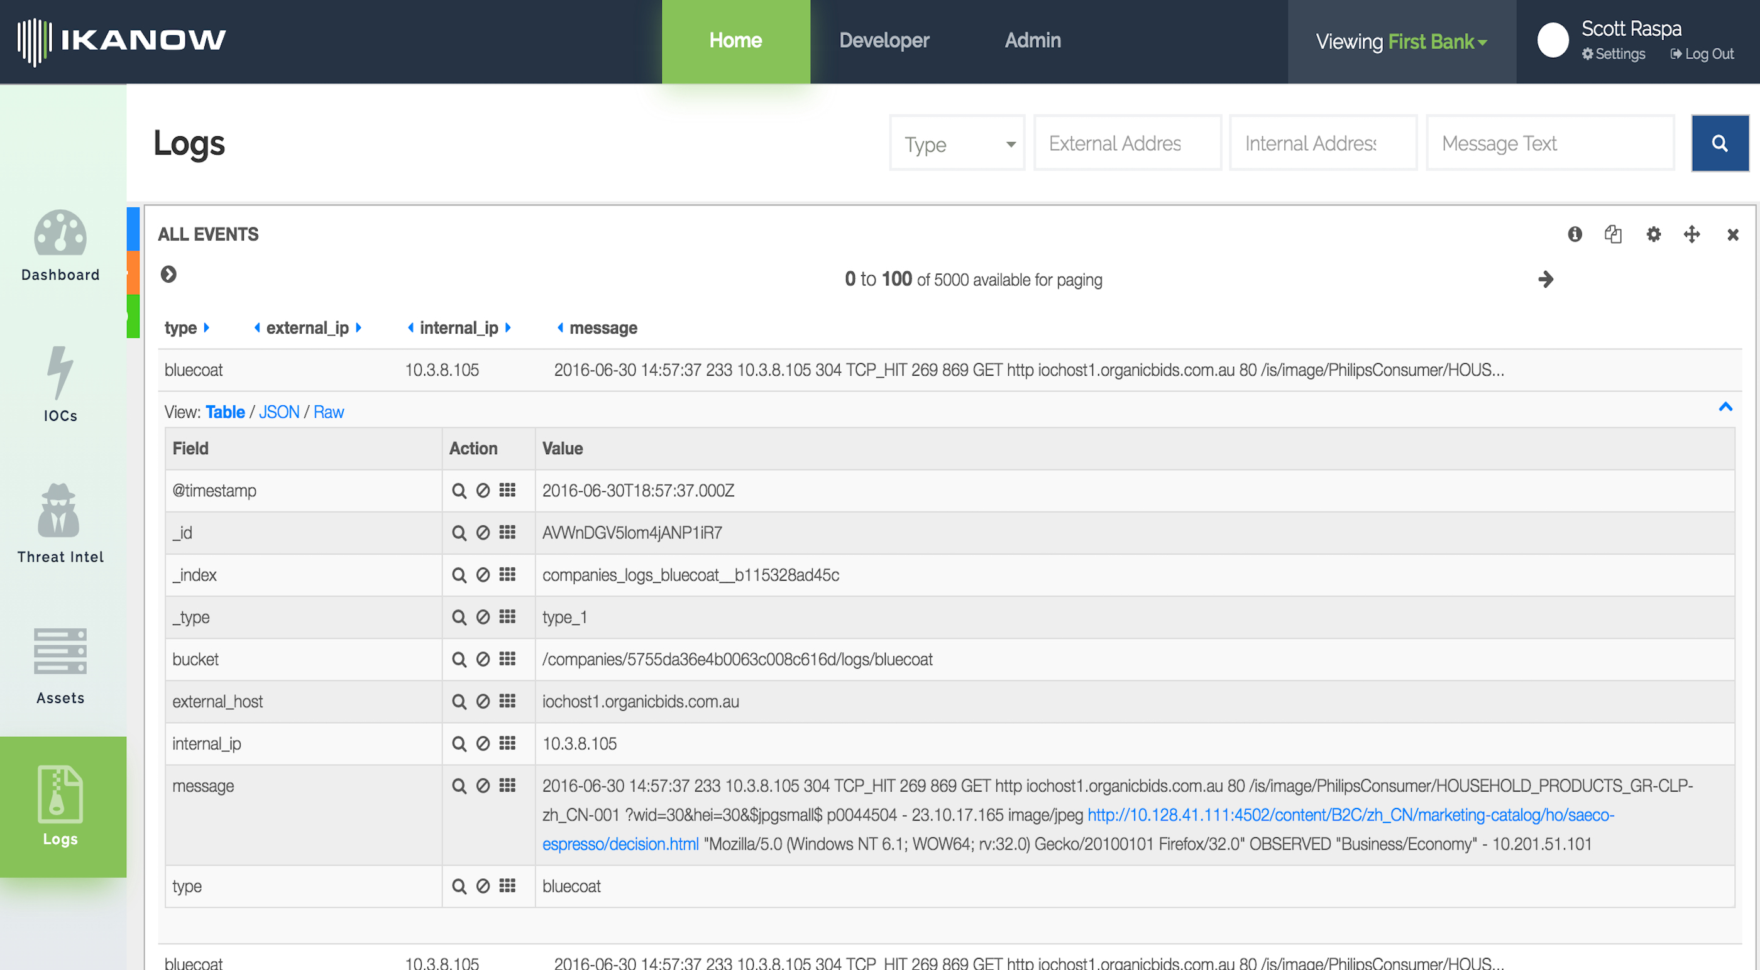Switch to Developer tab
Image resolution: width=1760 pixels, height=970 pixels.
884,41
